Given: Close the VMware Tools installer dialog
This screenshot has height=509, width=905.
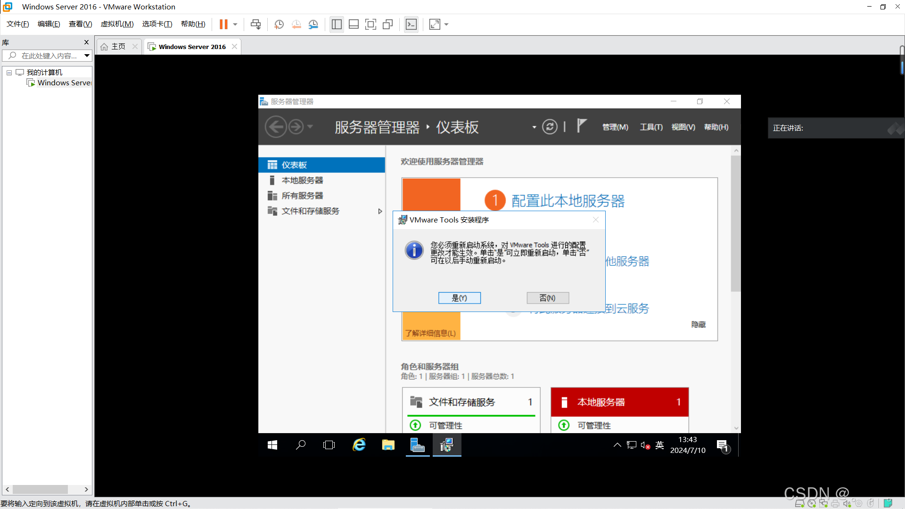Looking at the screenshot, I should (x=595, y=220).
